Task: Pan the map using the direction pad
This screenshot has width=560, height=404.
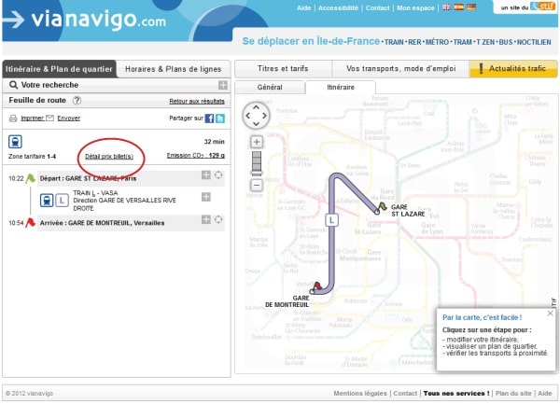Action: tap(256, 116)
